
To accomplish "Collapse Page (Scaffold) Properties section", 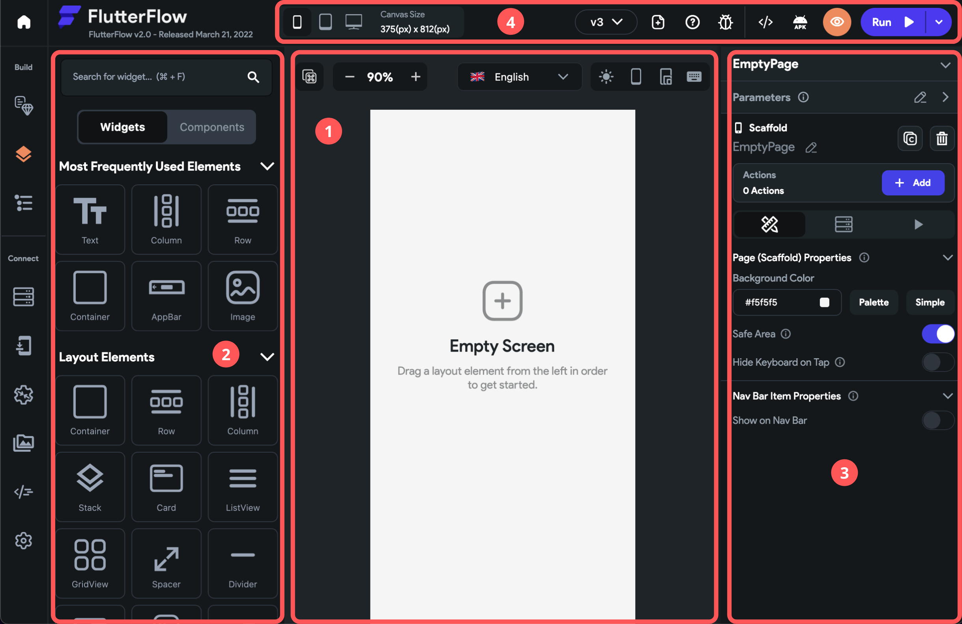I will click(947, 258).
